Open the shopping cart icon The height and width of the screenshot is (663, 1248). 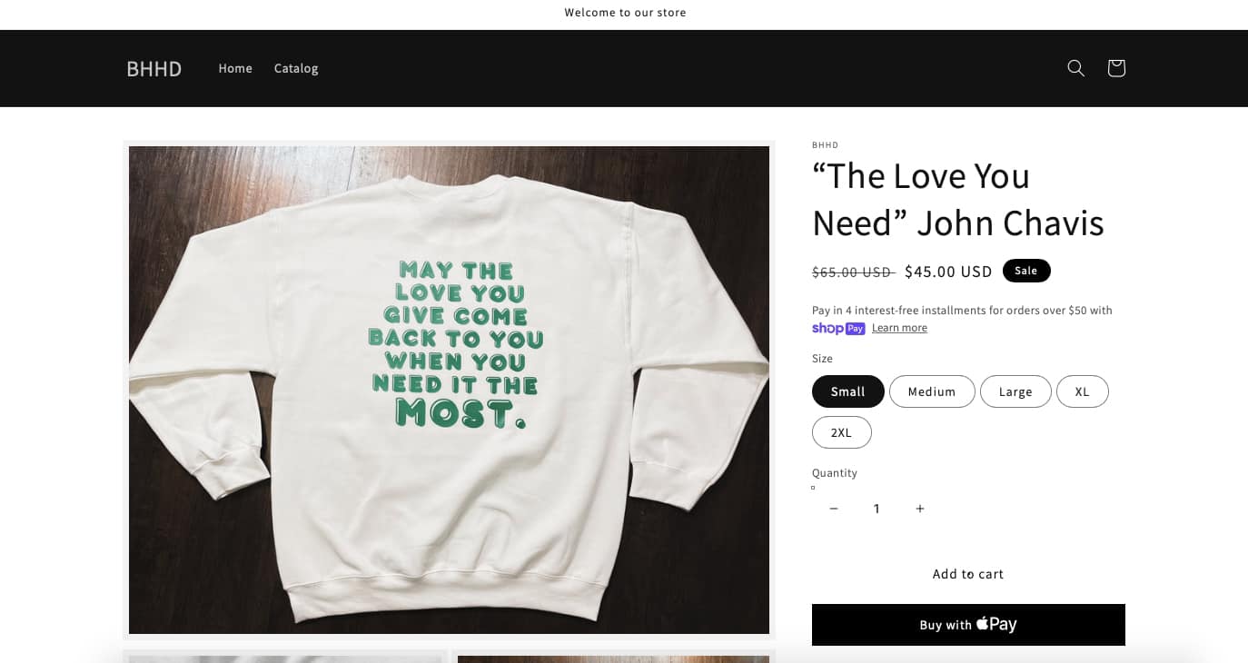pyautogui.click(x=1116, y=68)
